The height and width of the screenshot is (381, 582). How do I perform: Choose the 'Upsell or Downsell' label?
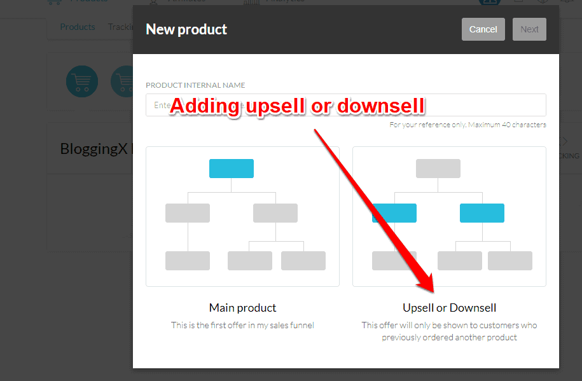coord(449,308)
